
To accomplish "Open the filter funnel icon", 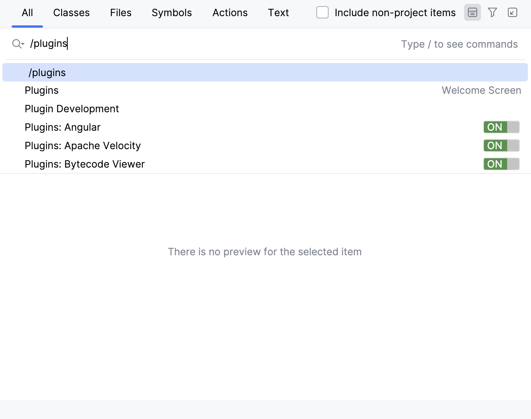I will click(493, 13).
